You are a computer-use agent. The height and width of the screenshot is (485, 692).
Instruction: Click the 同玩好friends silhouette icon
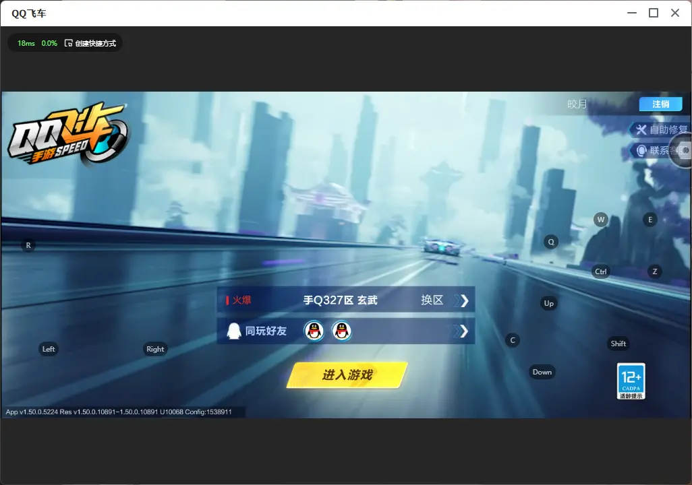tap(233, 331)
